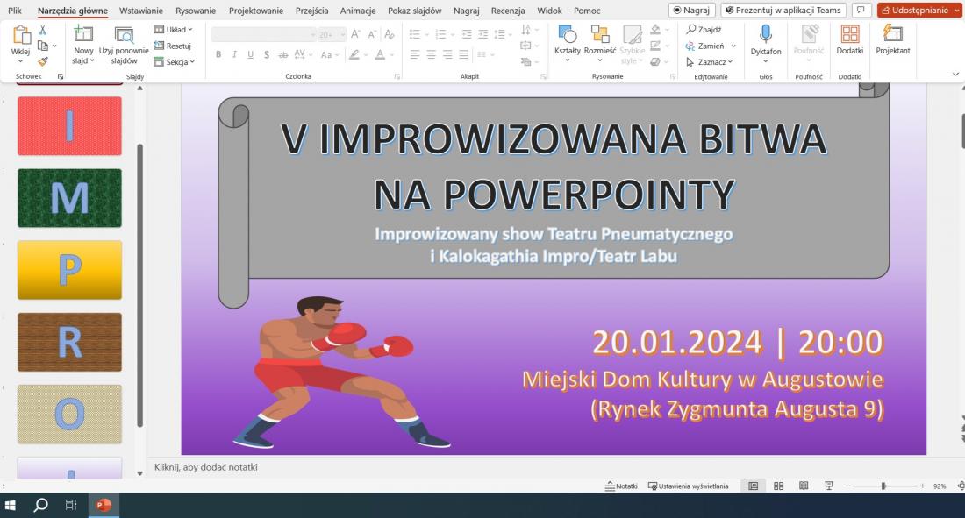
Task: Click the Znajdź search icon
Action: pyautogui.click(x=691, y=29)
